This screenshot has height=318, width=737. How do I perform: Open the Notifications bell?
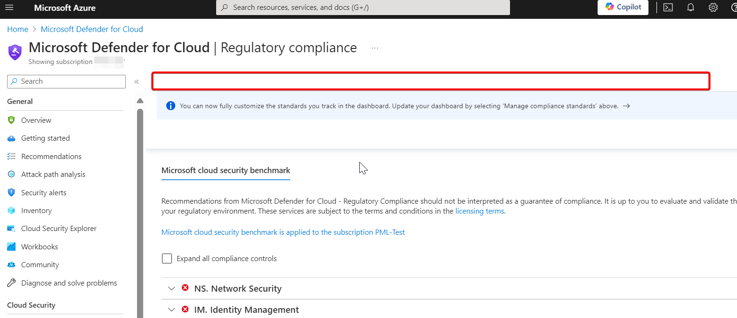(690, 8)
